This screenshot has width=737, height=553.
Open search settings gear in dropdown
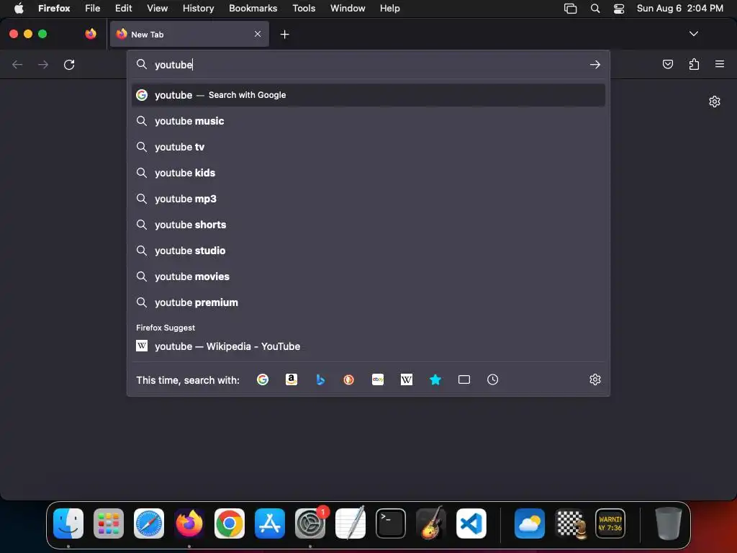pyautogui.click(x=595, y=379)
